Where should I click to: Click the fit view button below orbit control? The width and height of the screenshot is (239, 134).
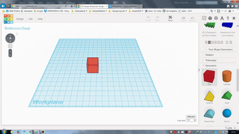10,46
